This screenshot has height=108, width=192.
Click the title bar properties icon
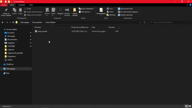click(x=6, y=2)
